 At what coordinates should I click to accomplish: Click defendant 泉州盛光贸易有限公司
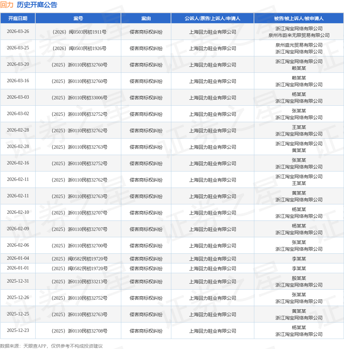click(299, 45)
